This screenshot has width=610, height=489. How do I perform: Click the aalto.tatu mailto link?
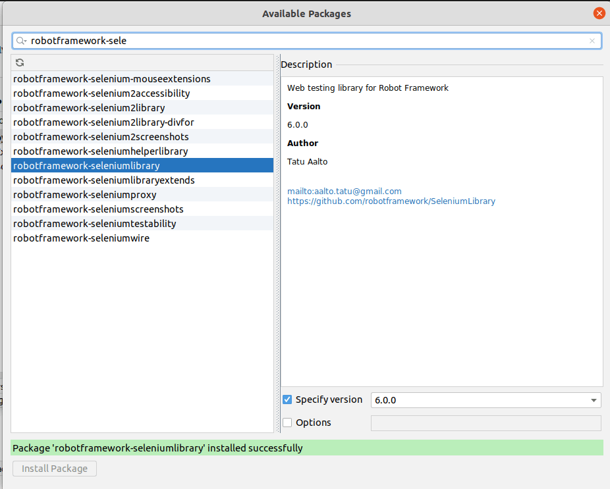(x=344, y=192)
